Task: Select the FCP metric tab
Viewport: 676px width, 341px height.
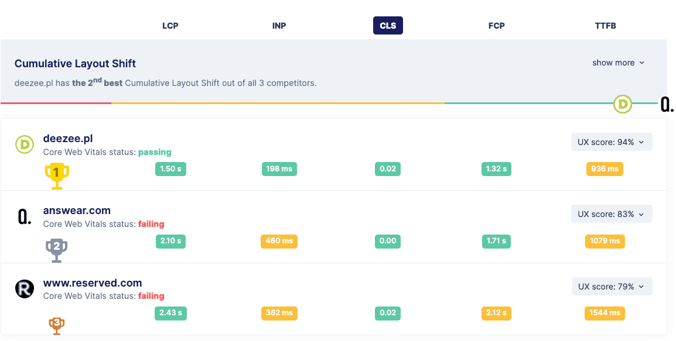Action: [x=496, y=26]
